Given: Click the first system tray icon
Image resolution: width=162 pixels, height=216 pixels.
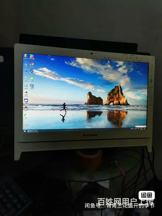Looking at the screenshot, I should (131, 129).
